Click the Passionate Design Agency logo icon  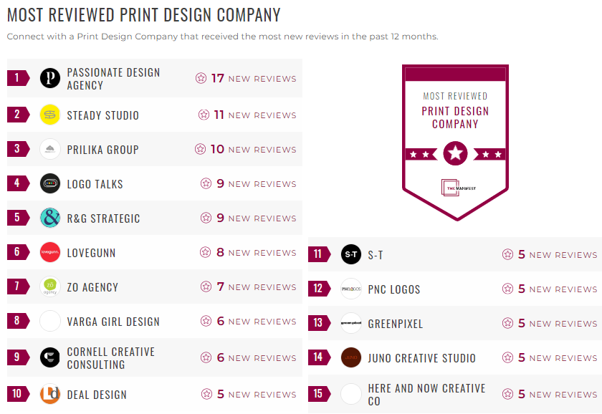point(49,77)
